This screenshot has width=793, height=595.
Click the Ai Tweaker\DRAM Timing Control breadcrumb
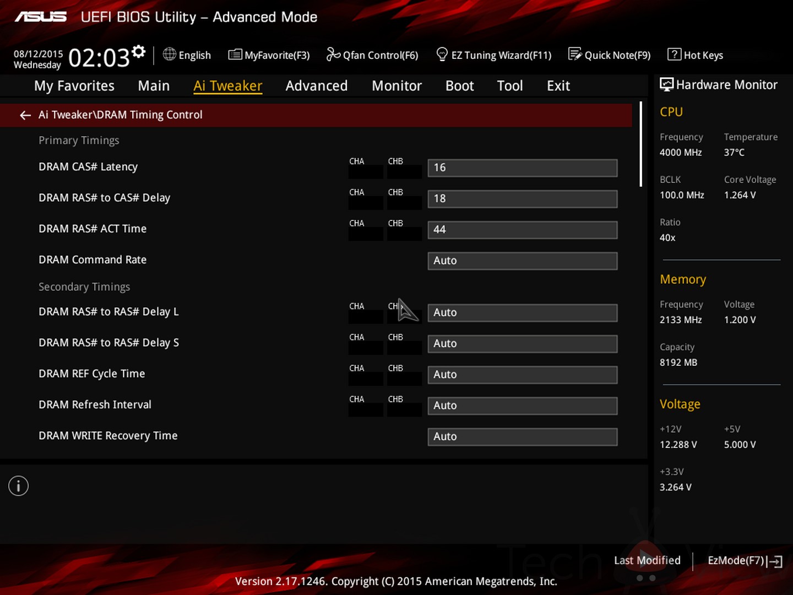tap(121, 115)
